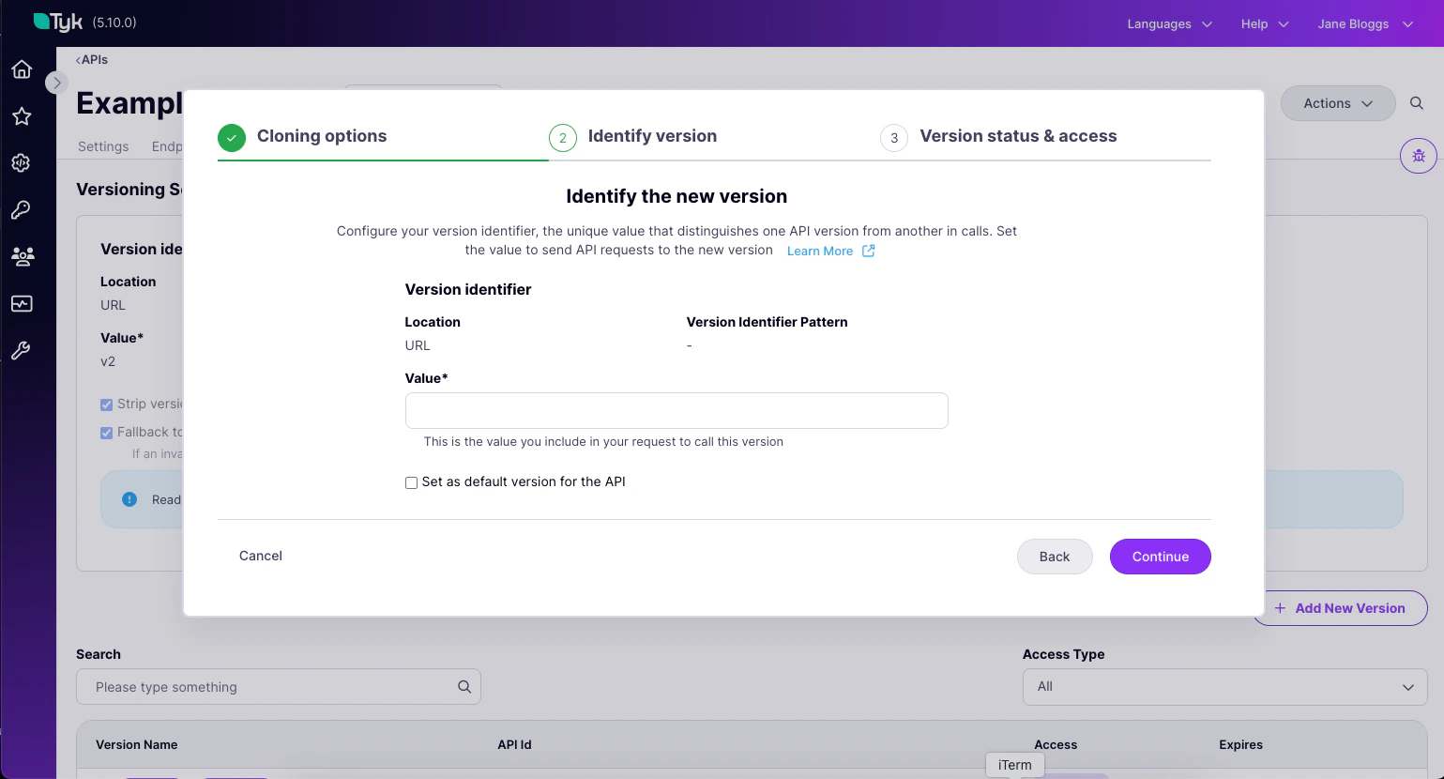Open the search magnifier next to Actions
Viewport: 1444px width, 779px height.
click(1417, 103)
